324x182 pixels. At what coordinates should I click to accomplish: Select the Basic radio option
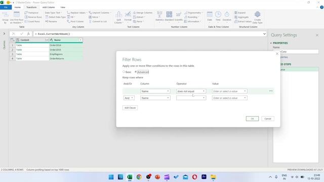[124, 72]
